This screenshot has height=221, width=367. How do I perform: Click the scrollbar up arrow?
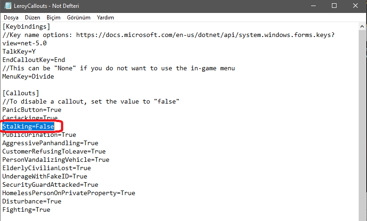point(363,26)
